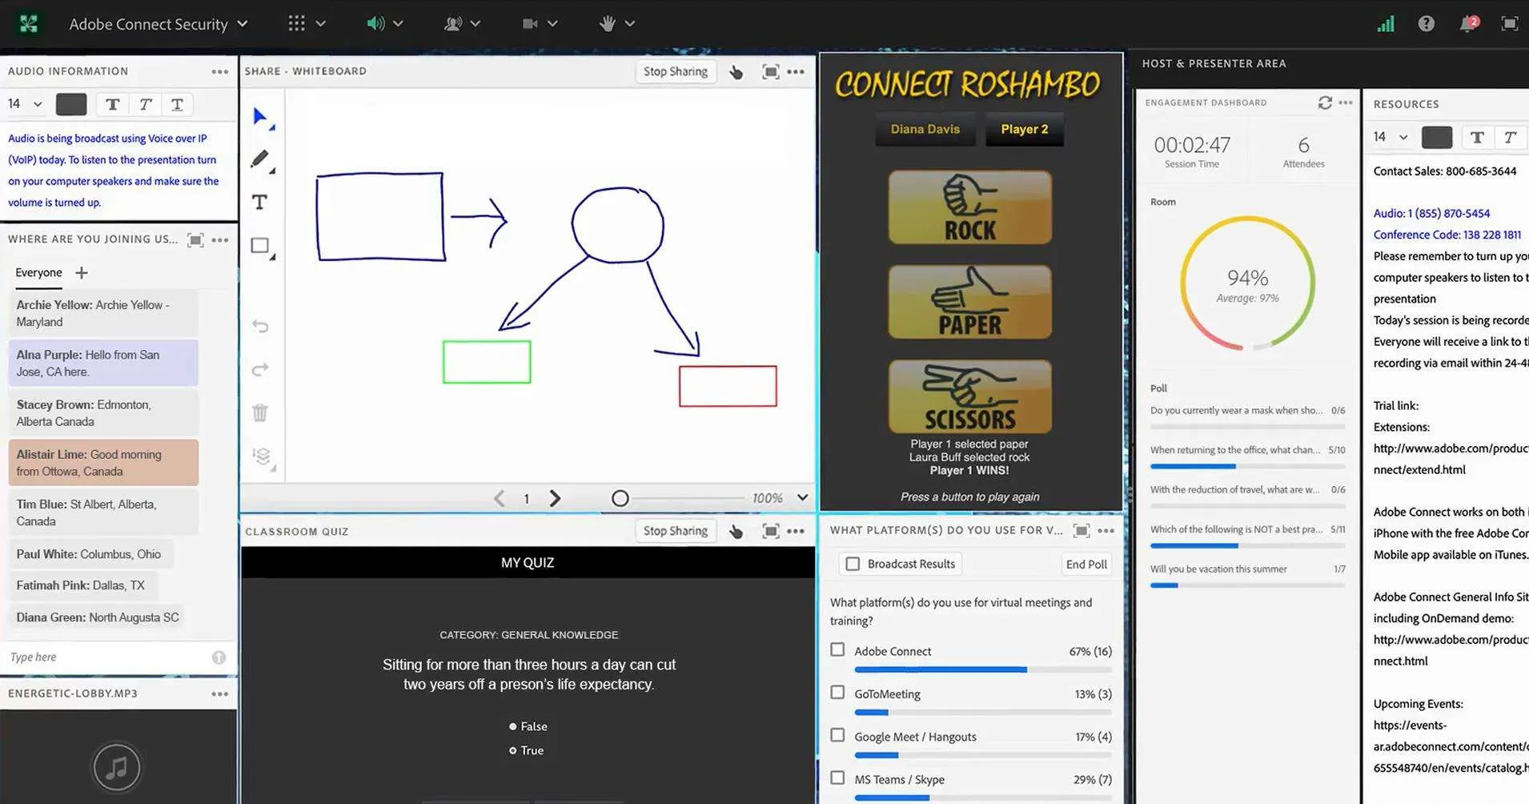Click the whiteboard redo icon
This screenshot has height=804, width=1529.
click(x=260, y=369)
